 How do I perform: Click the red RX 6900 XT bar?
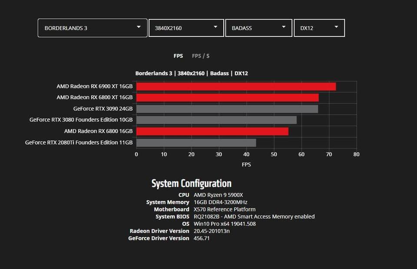[x=236, y=87]
